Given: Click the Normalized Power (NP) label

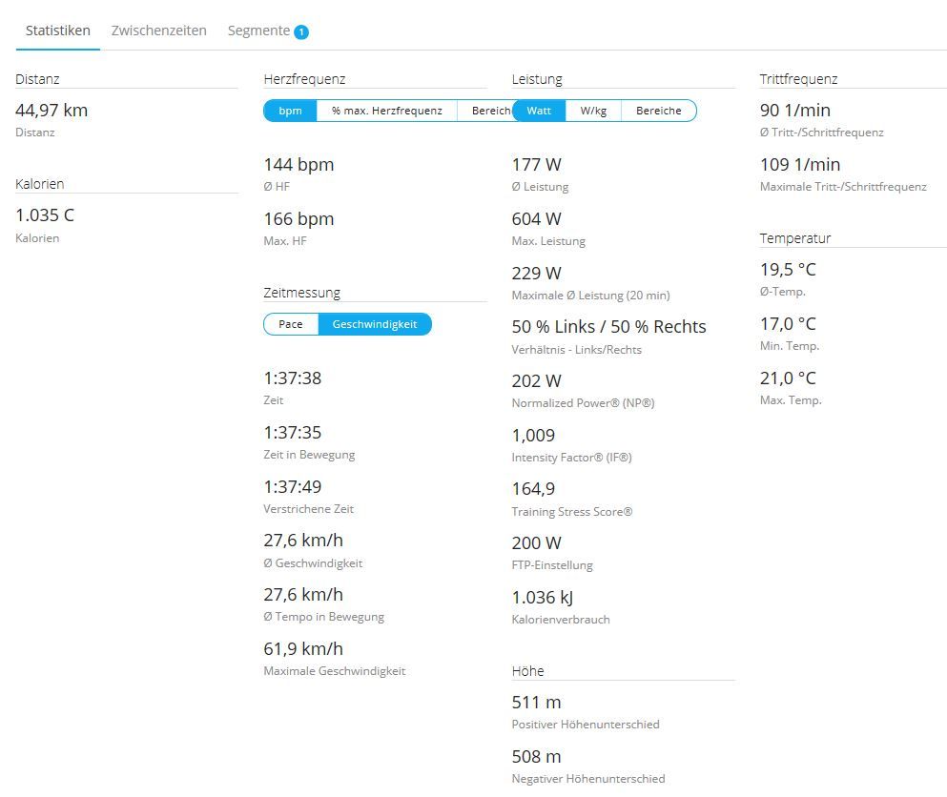Looking at the screenshot, I should (x=583, y=403).
